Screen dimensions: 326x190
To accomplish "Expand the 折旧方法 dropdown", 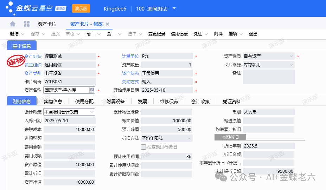I will tap(189, 138).
